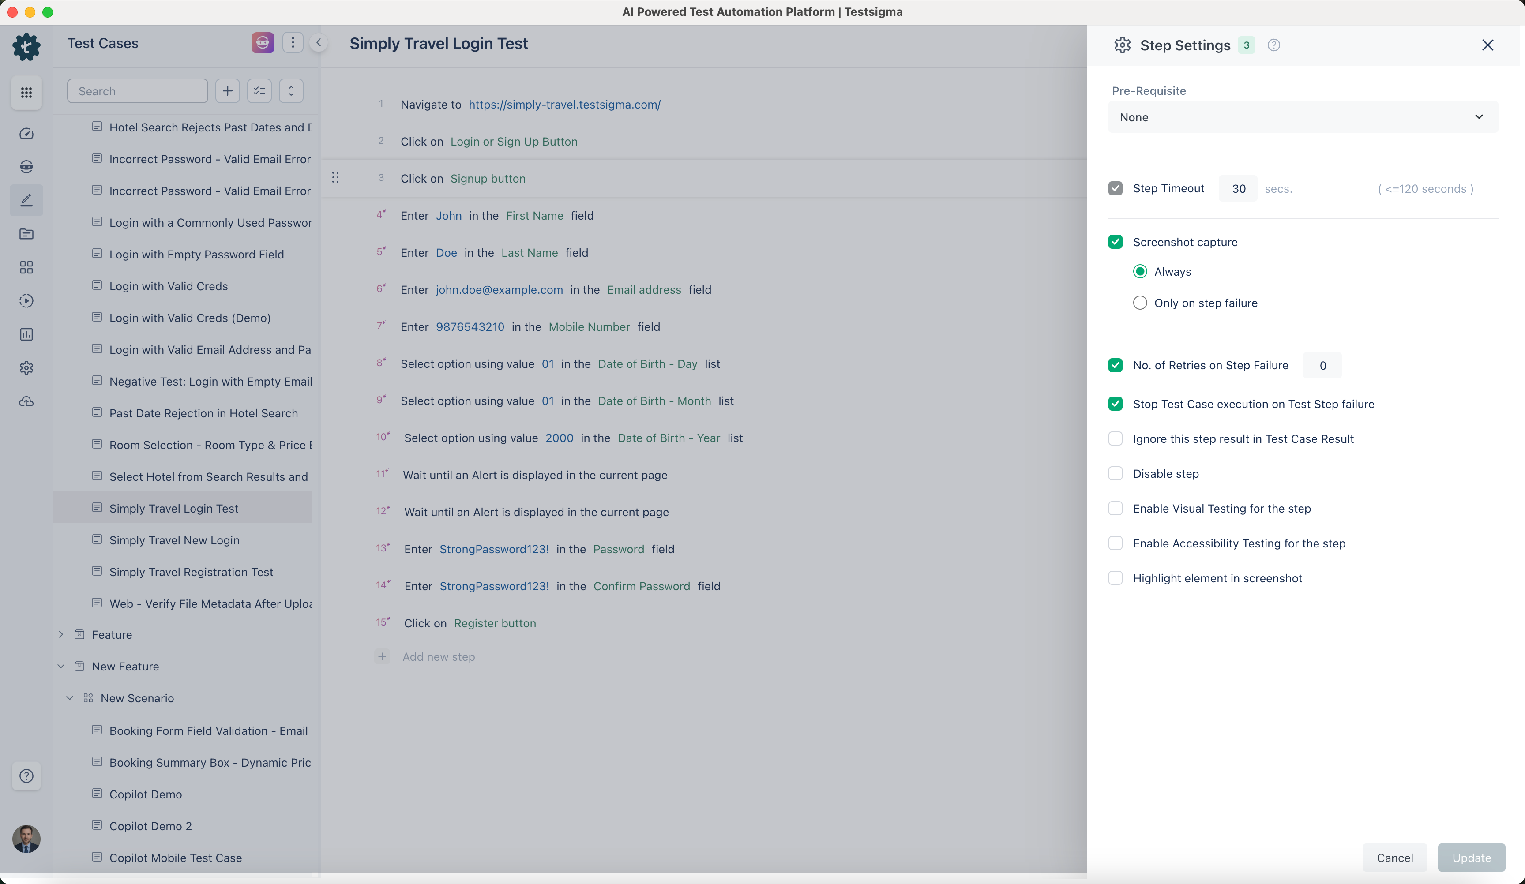The image size is (1525, 884).
Task: Click the Testsigma logo icon
Action: pos(26,47)
